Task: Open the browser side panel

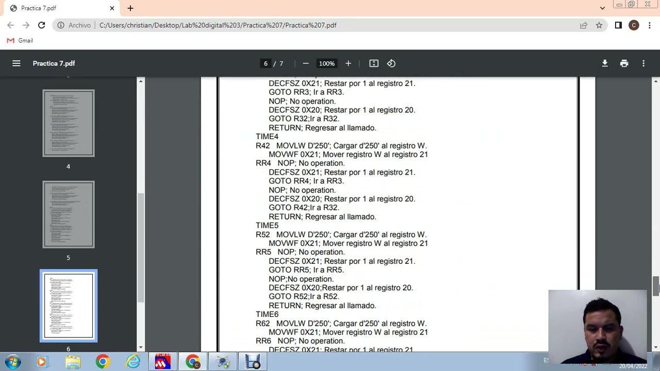Action: click(618, 25)
